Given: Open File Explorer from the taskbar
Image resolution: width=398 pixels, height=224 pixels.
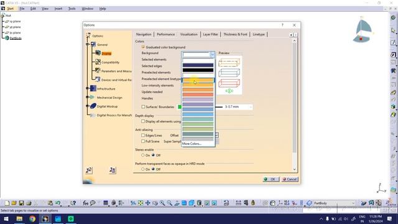Looking at the screenshot, I should point(19,218).
